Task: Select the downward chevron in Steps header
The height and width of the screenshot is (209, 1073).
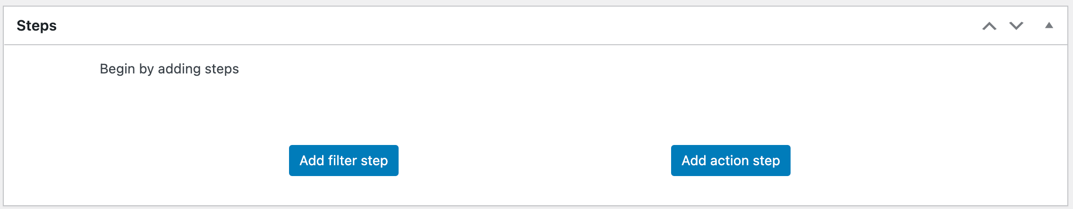Action: (x=1016, y=26)
